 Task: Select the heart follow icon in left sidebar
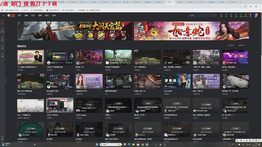pyautogui.click(x=2, y=22)
